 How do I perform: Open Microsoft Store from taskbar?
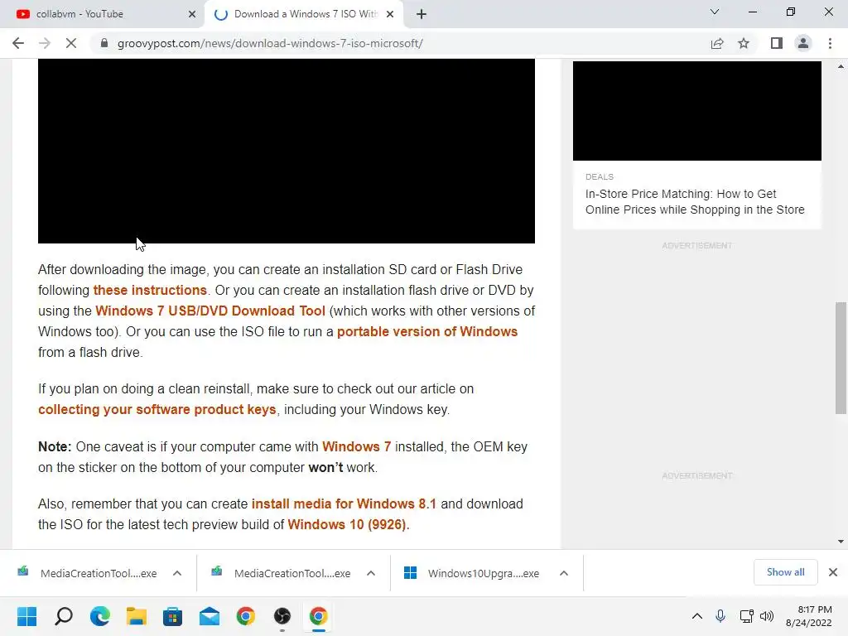click(x=172, y=616)
